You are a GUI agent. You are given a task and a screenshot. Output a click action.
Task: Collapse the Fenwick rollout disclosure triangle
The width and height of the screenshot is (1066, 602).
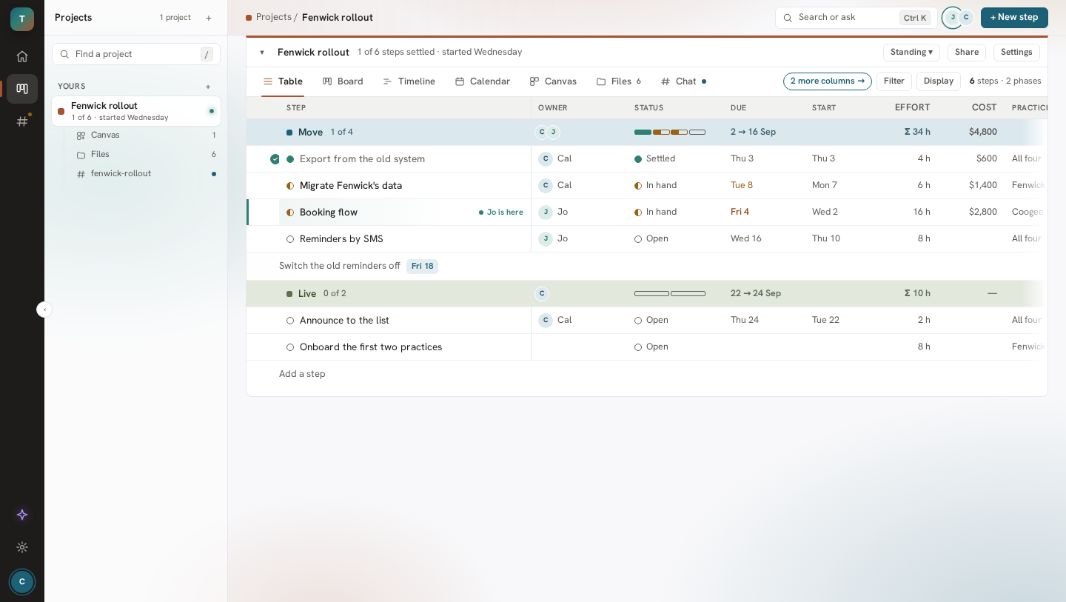tap(262, 53)
